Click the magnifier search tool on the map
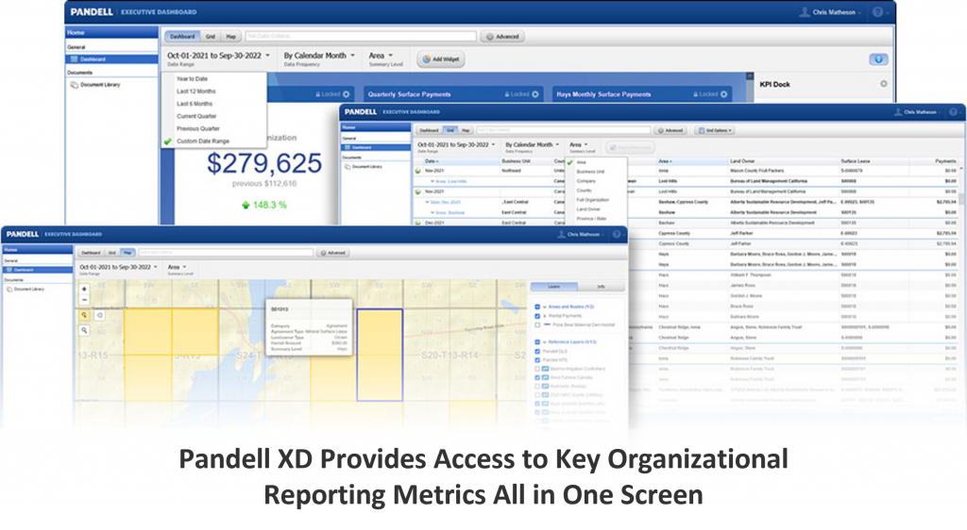Screen dimensions: 967x530 [84, 331]
